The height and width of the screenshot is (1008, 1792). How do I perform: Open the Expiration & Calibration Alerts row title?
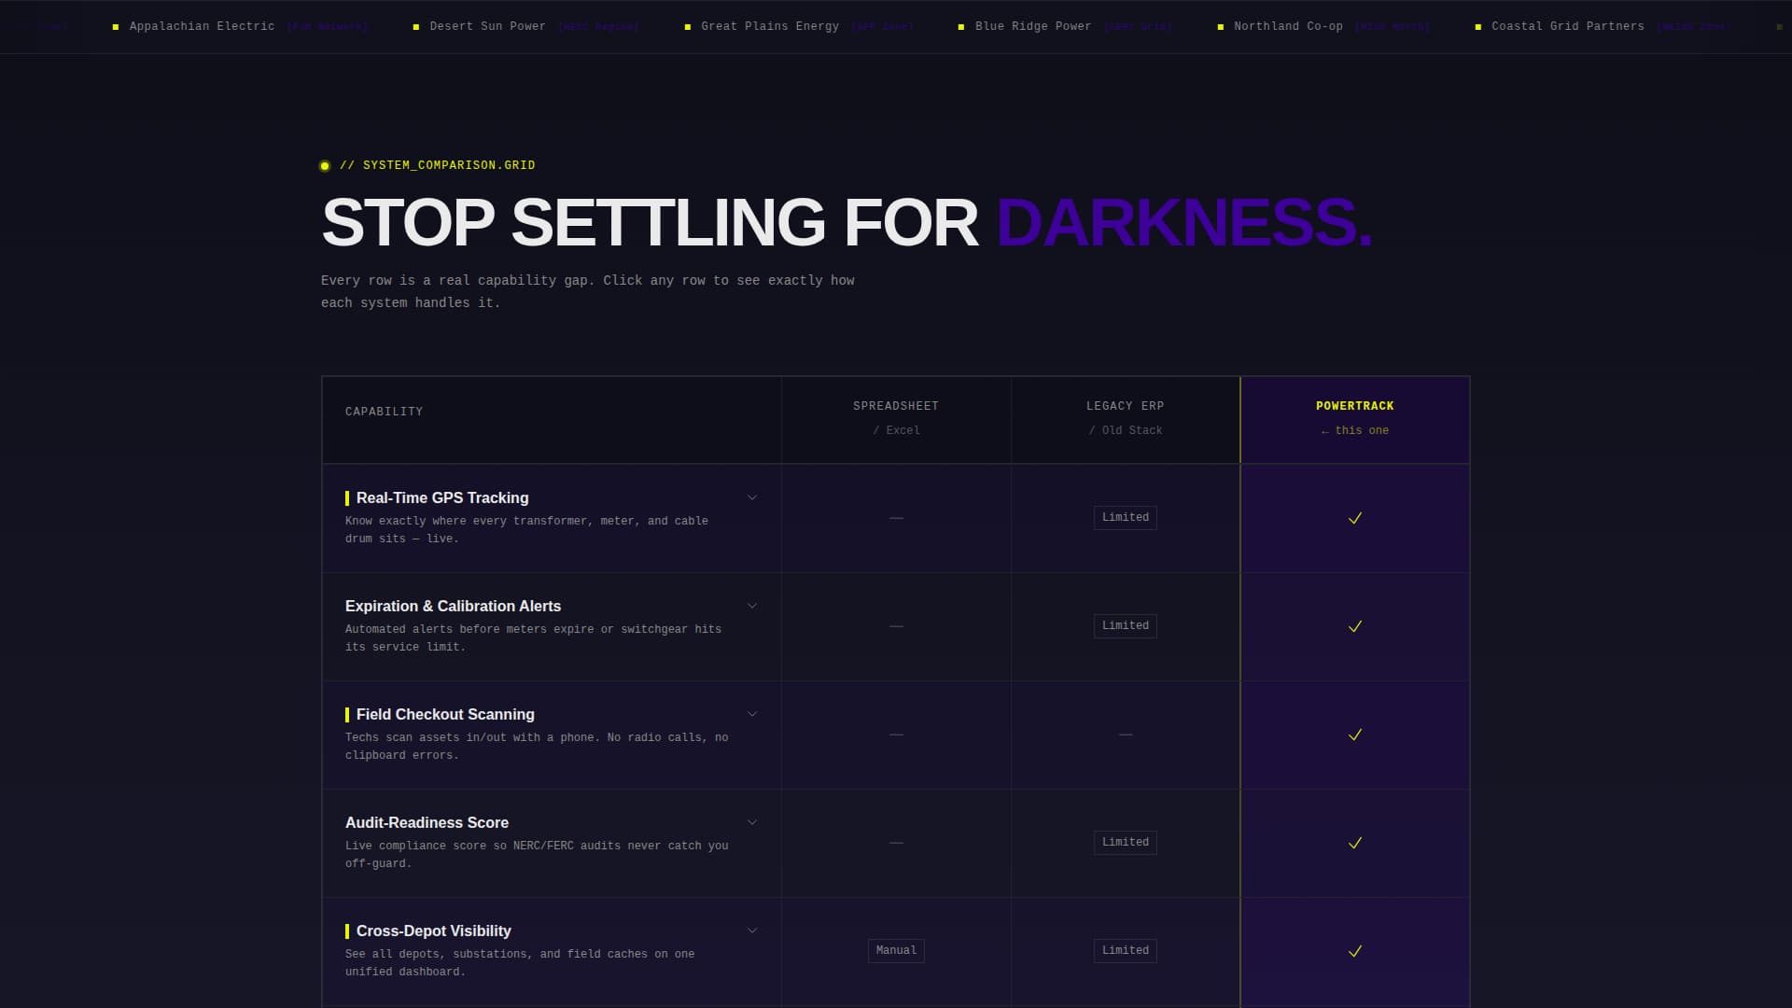click(x=453, y=607)
